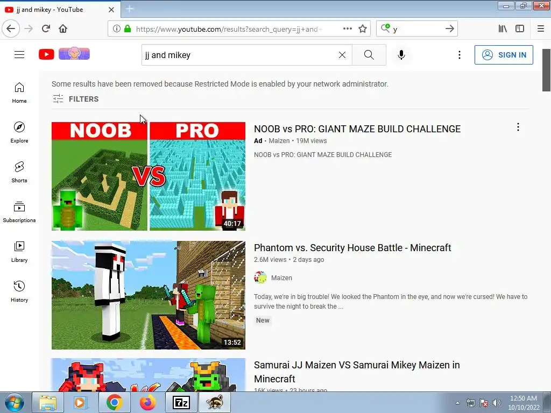551x413 pixels.
Task: Click the Samurai JJ Maizen video title
Action: 357,372
